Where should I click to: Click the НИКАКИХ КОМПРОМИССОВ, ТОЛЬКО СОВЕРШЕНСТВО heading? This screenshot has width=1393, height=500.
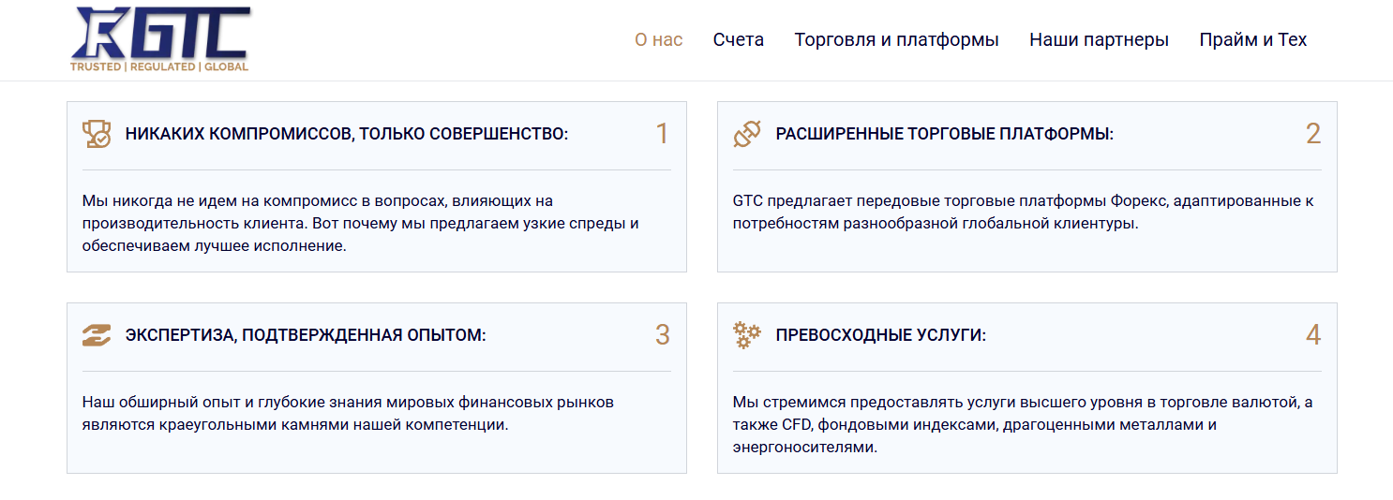347,134
